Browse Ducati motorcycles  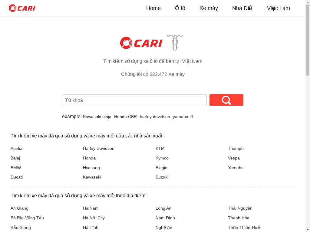pos(17,177)
